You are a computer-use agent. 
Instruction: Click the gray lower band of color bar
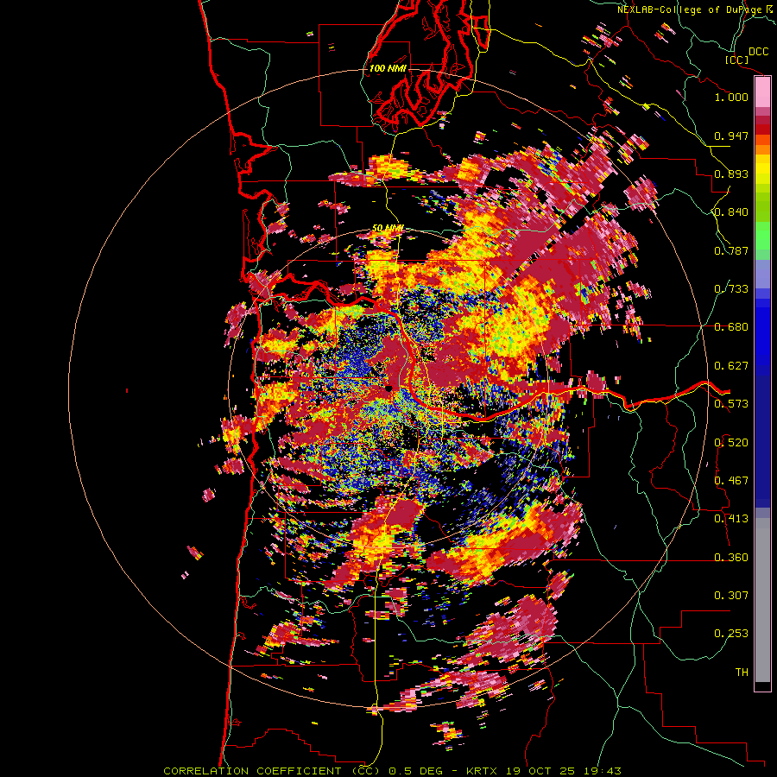[762, 600]
